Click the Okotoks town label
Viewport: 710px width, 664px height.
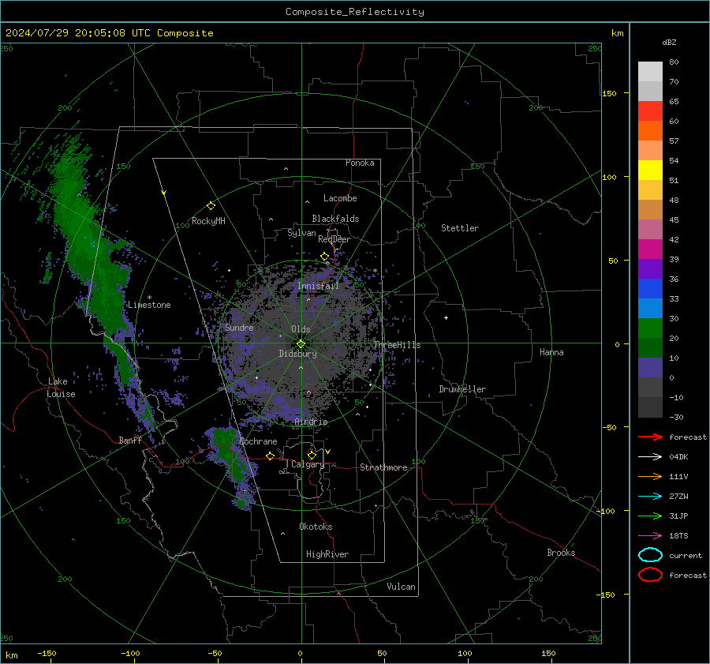point(316,527)
